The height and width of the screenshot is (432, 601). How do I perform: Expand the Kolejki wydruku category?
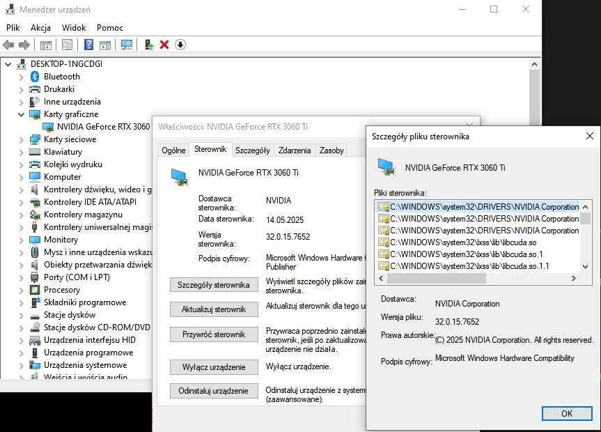click(x=21, y=165)
